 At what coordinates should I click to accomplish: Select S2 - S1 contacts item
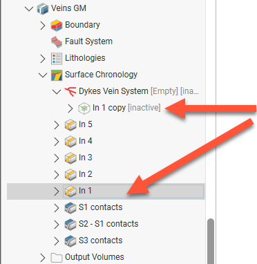(108, 224)
